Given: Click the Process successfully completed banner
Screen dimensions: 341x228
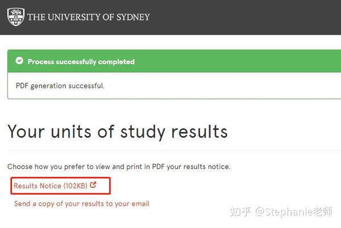Looking at the screenshot, I should tap(174, 61).
